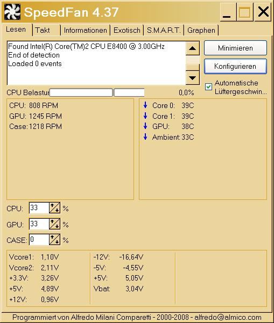Open settings with Konfigurieren button
Screen dimensions: 274x323
(x=235, y=66)
